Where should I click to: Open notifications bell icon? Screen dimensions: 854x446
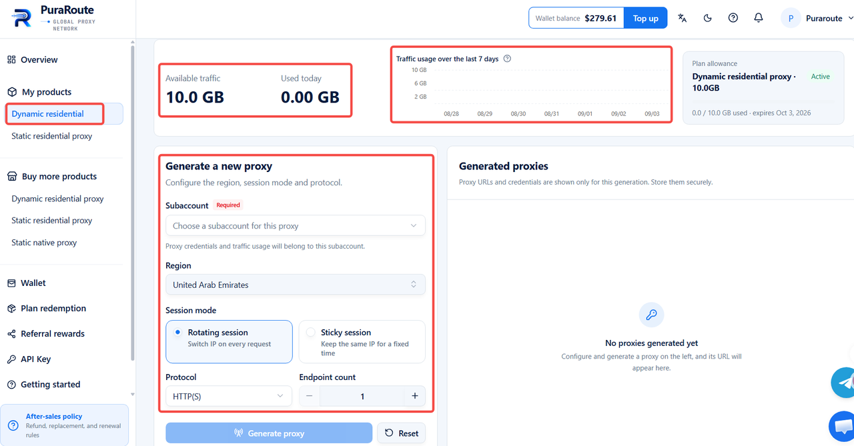point(759,18)
